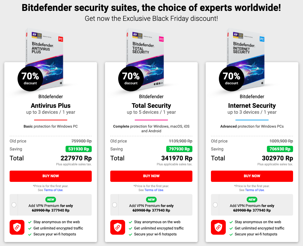
Task: Select the VPN Premium add-on for Total Security
Action: 115,205
